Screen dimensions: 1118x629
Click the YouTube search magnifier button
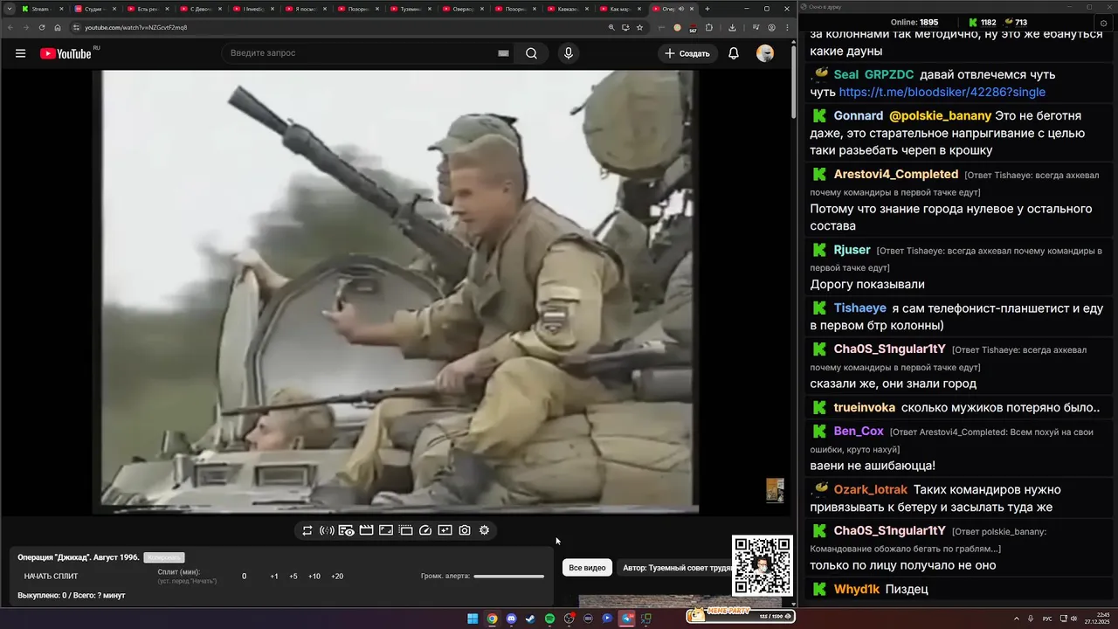tap(531, 53)
